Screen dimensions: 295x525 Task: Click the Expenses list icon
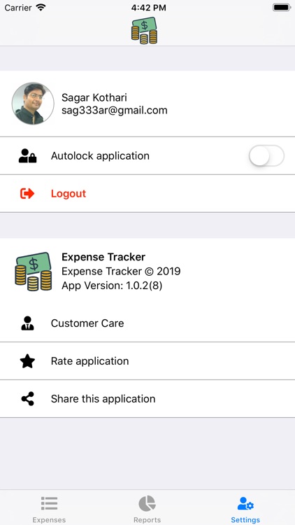[x=49, y=503]
